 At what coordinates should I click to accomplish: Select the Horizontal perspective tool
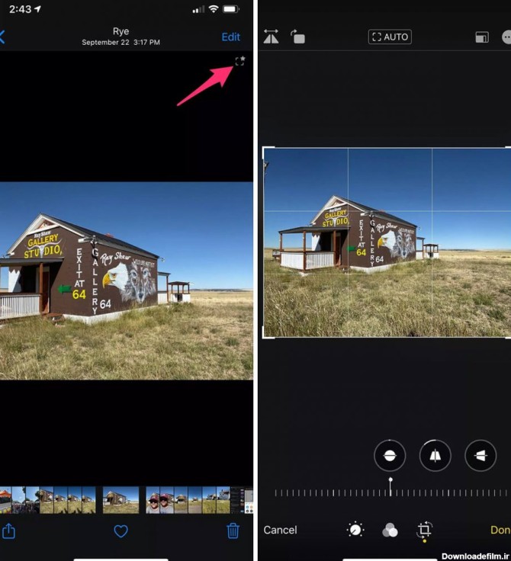click(480, 456)
